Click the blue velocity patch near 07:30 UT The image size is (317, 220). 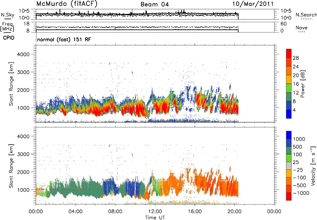pos(109,187)
